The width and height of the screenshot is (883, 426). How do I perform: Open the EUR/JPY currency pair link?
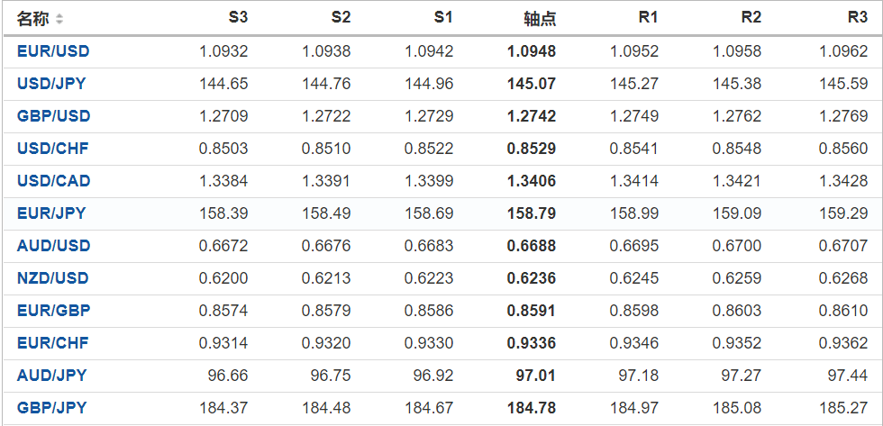point(50,213)
